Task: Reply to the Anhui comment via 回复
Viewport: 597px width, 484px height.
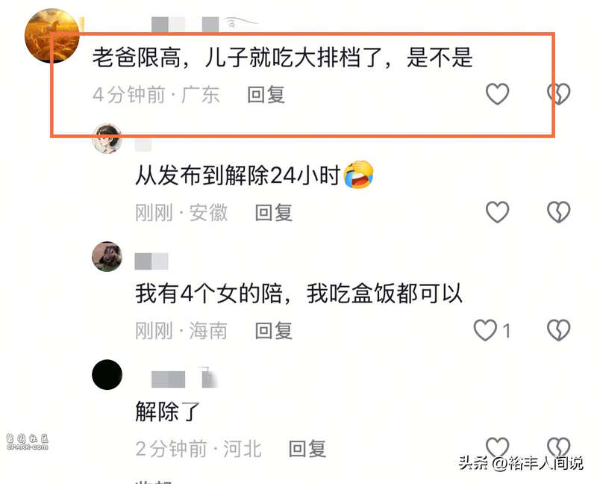Action: tap(274, 213)
